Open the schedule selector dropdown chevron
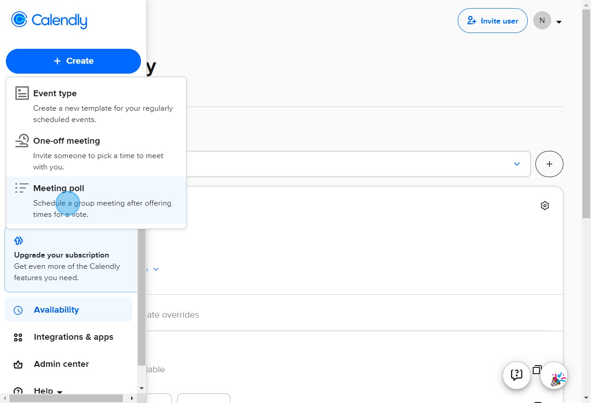The image size is (591, 403). pyautogui.click(x=517, y=164)
